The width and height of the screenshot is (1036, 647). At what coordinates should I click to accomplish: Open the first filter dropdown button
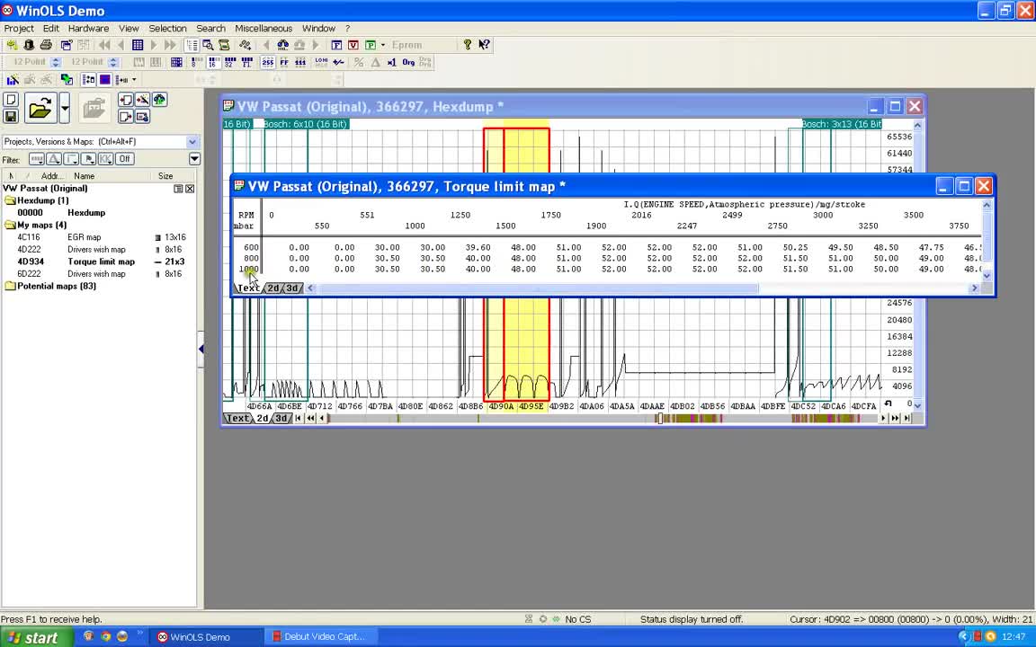[x=37, y=158]
